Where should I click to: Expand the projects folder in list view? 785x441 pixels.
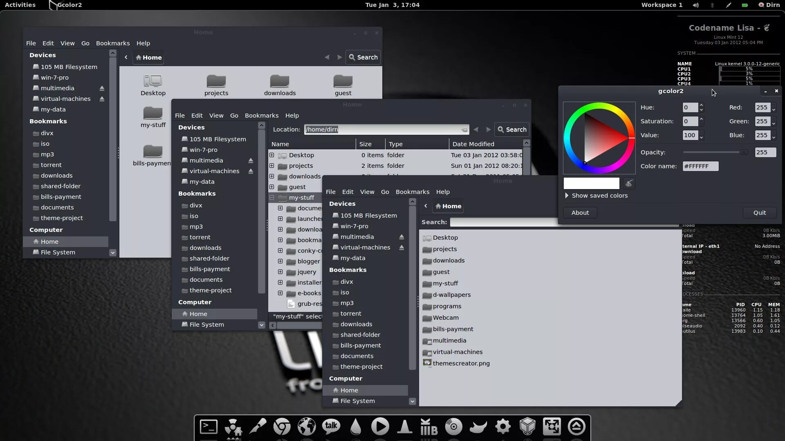[x=271, y=166]
